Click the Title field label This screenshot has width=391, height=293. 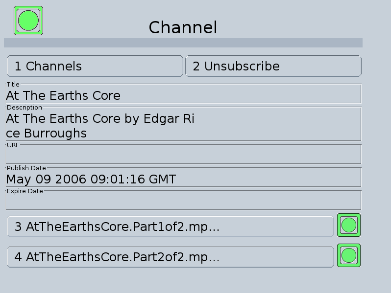pyautogui.click(x=13, y=85)
